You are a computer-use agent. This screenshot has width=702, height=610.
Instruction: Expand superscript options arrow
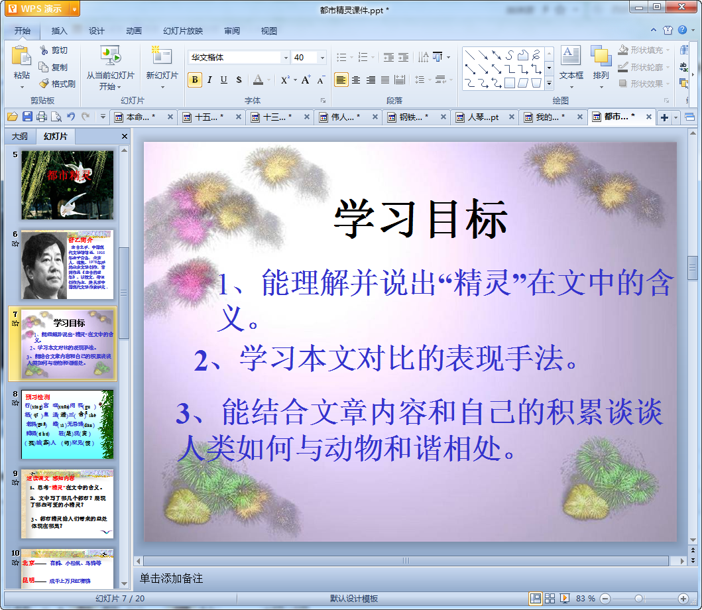click(295, 80)
